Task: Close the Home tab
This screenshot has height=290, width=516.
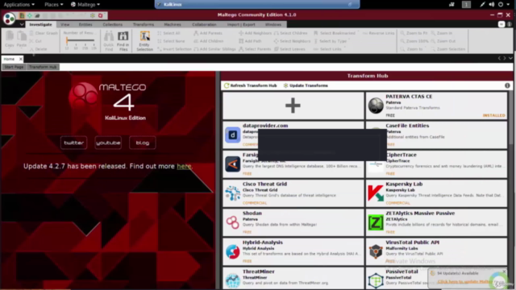Action: [x=21, y=59]
